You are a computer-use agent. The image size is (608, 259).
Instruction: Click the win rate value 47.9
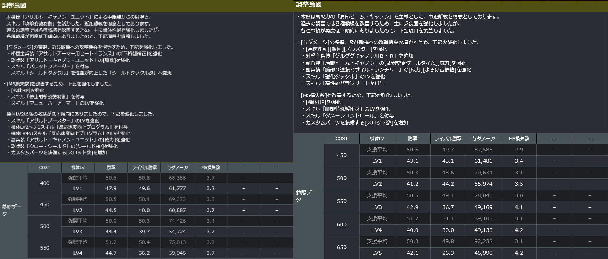tap(111, 188)
